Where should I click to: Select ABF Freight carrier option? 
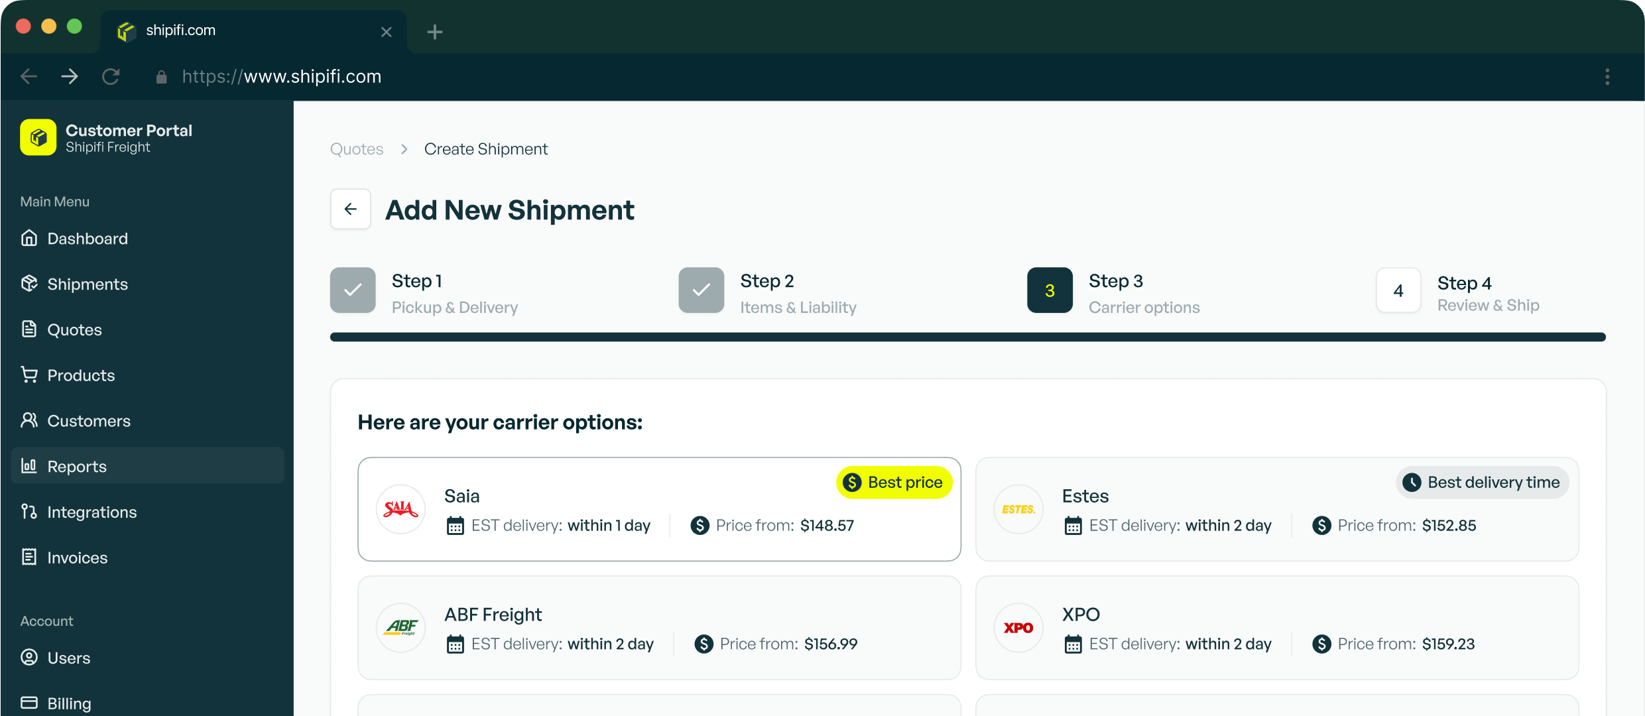tap(658, 628)
